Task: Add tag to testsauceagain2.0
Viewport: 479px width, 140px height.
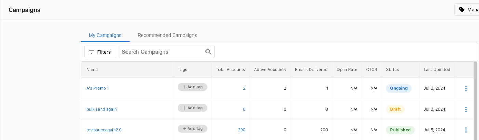Action: coord(192,129)
